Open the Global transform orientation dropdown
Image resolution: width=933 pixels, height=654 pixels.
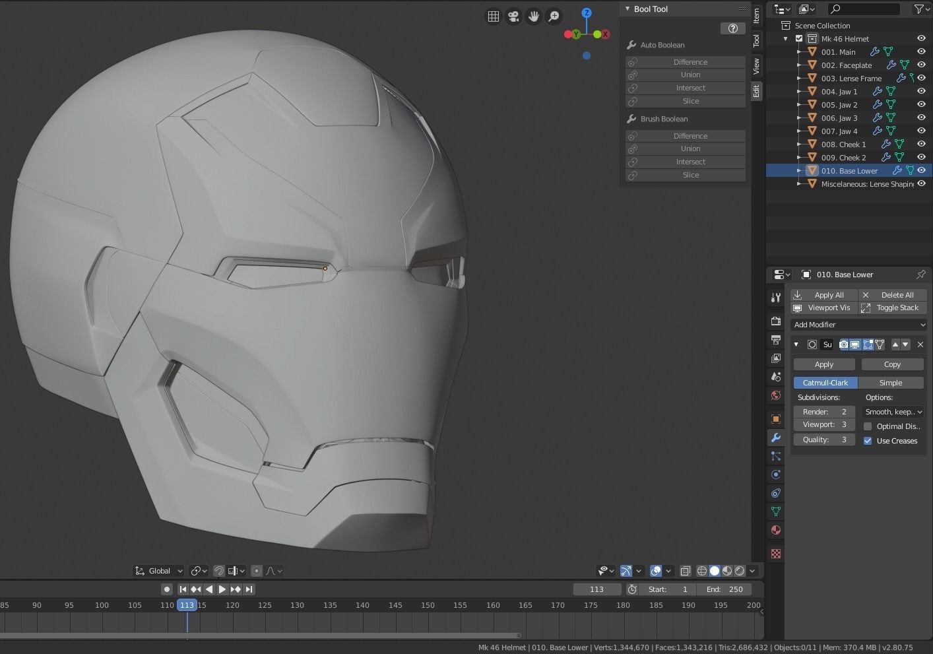coord(159,571)
